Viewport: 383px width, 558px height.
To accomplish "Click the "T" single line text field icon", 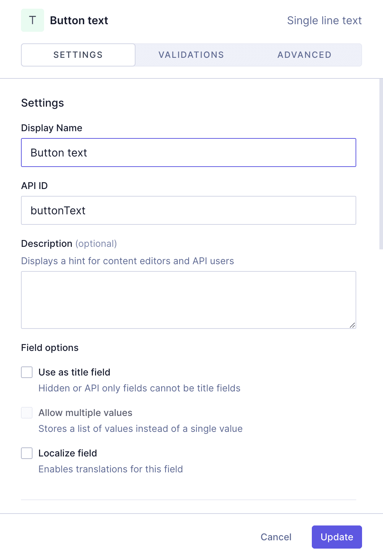I will click(x=32, y=20).
